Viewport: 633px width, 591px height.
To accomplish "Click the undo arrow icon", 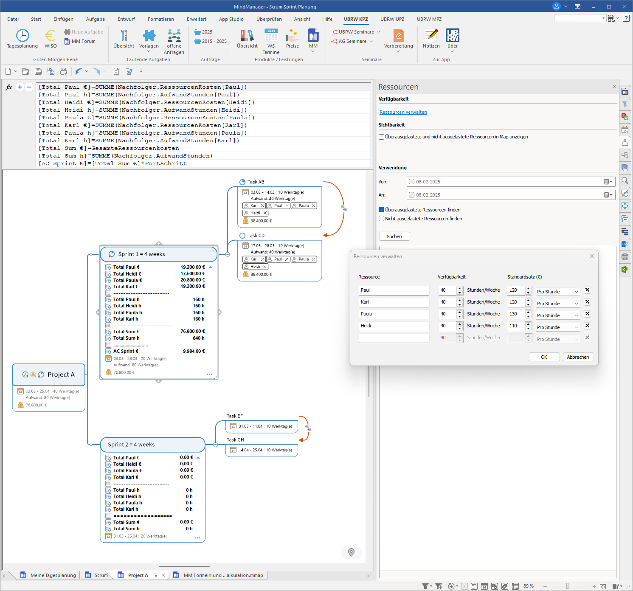I will [79, 71].
